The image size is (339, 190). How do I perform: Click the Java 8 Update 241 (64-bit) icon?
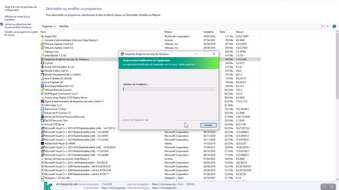pyautogui.click(x=42, y=79)
